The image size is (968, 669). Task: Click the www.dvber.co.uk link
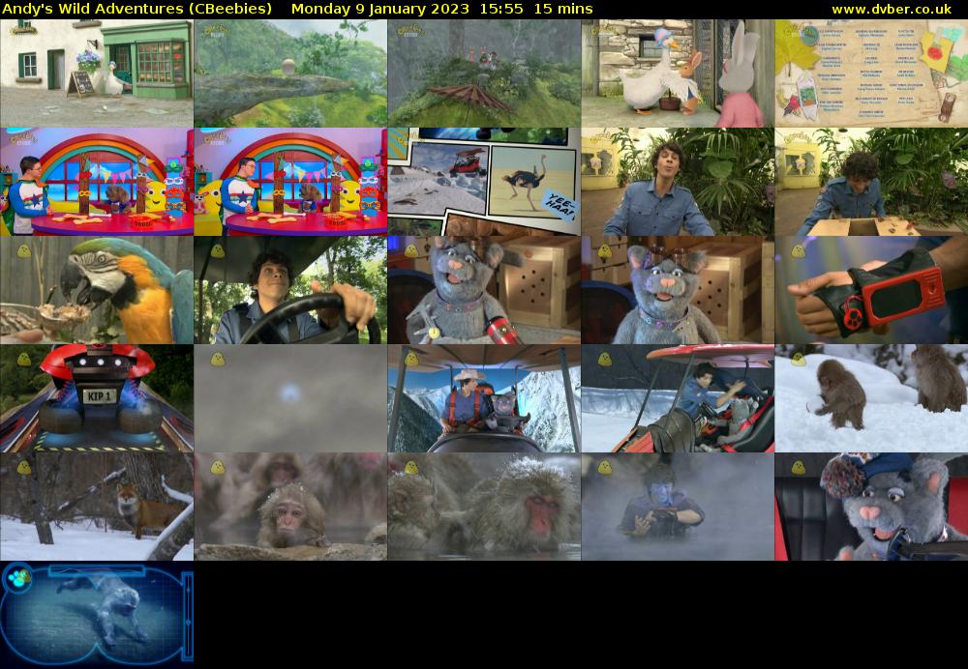[892, 9]
